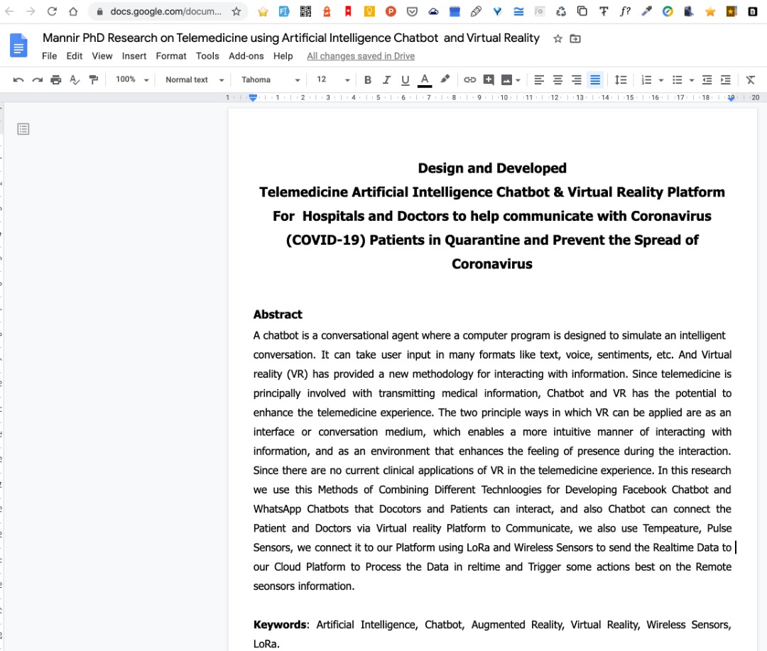Add a comment with plus-bubble icon
Image resolution: width=767 pixels, height=651 pixels.
[488, 80]
